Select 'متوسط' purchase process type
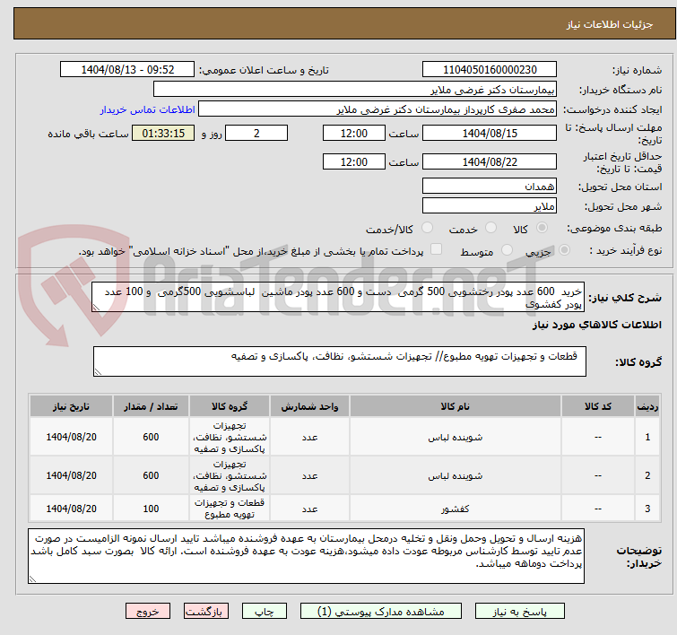The image size is (677, 635). click(x=508, y=250)
